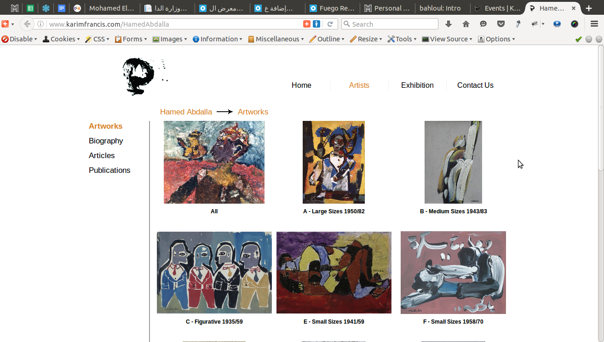Image resolution: width=604 pixels, height=342 pixels.
Task: Open the Exhibition navigation menu item
Action: pyautogui.click(x=417, y=85)
